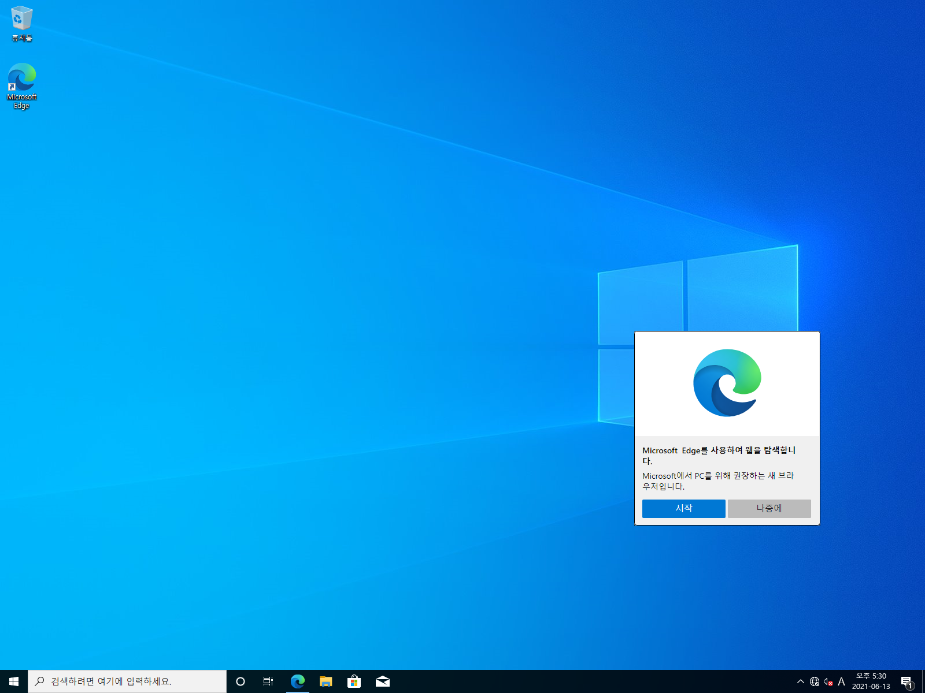This screenshot has width=925, height=693.
Task: Click the muted volume speaker icon
Action: click(x=828, y=681)
